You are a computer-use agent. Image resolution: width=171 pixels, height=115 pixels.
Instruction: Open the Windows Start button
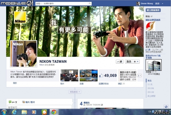click(4, 112)
